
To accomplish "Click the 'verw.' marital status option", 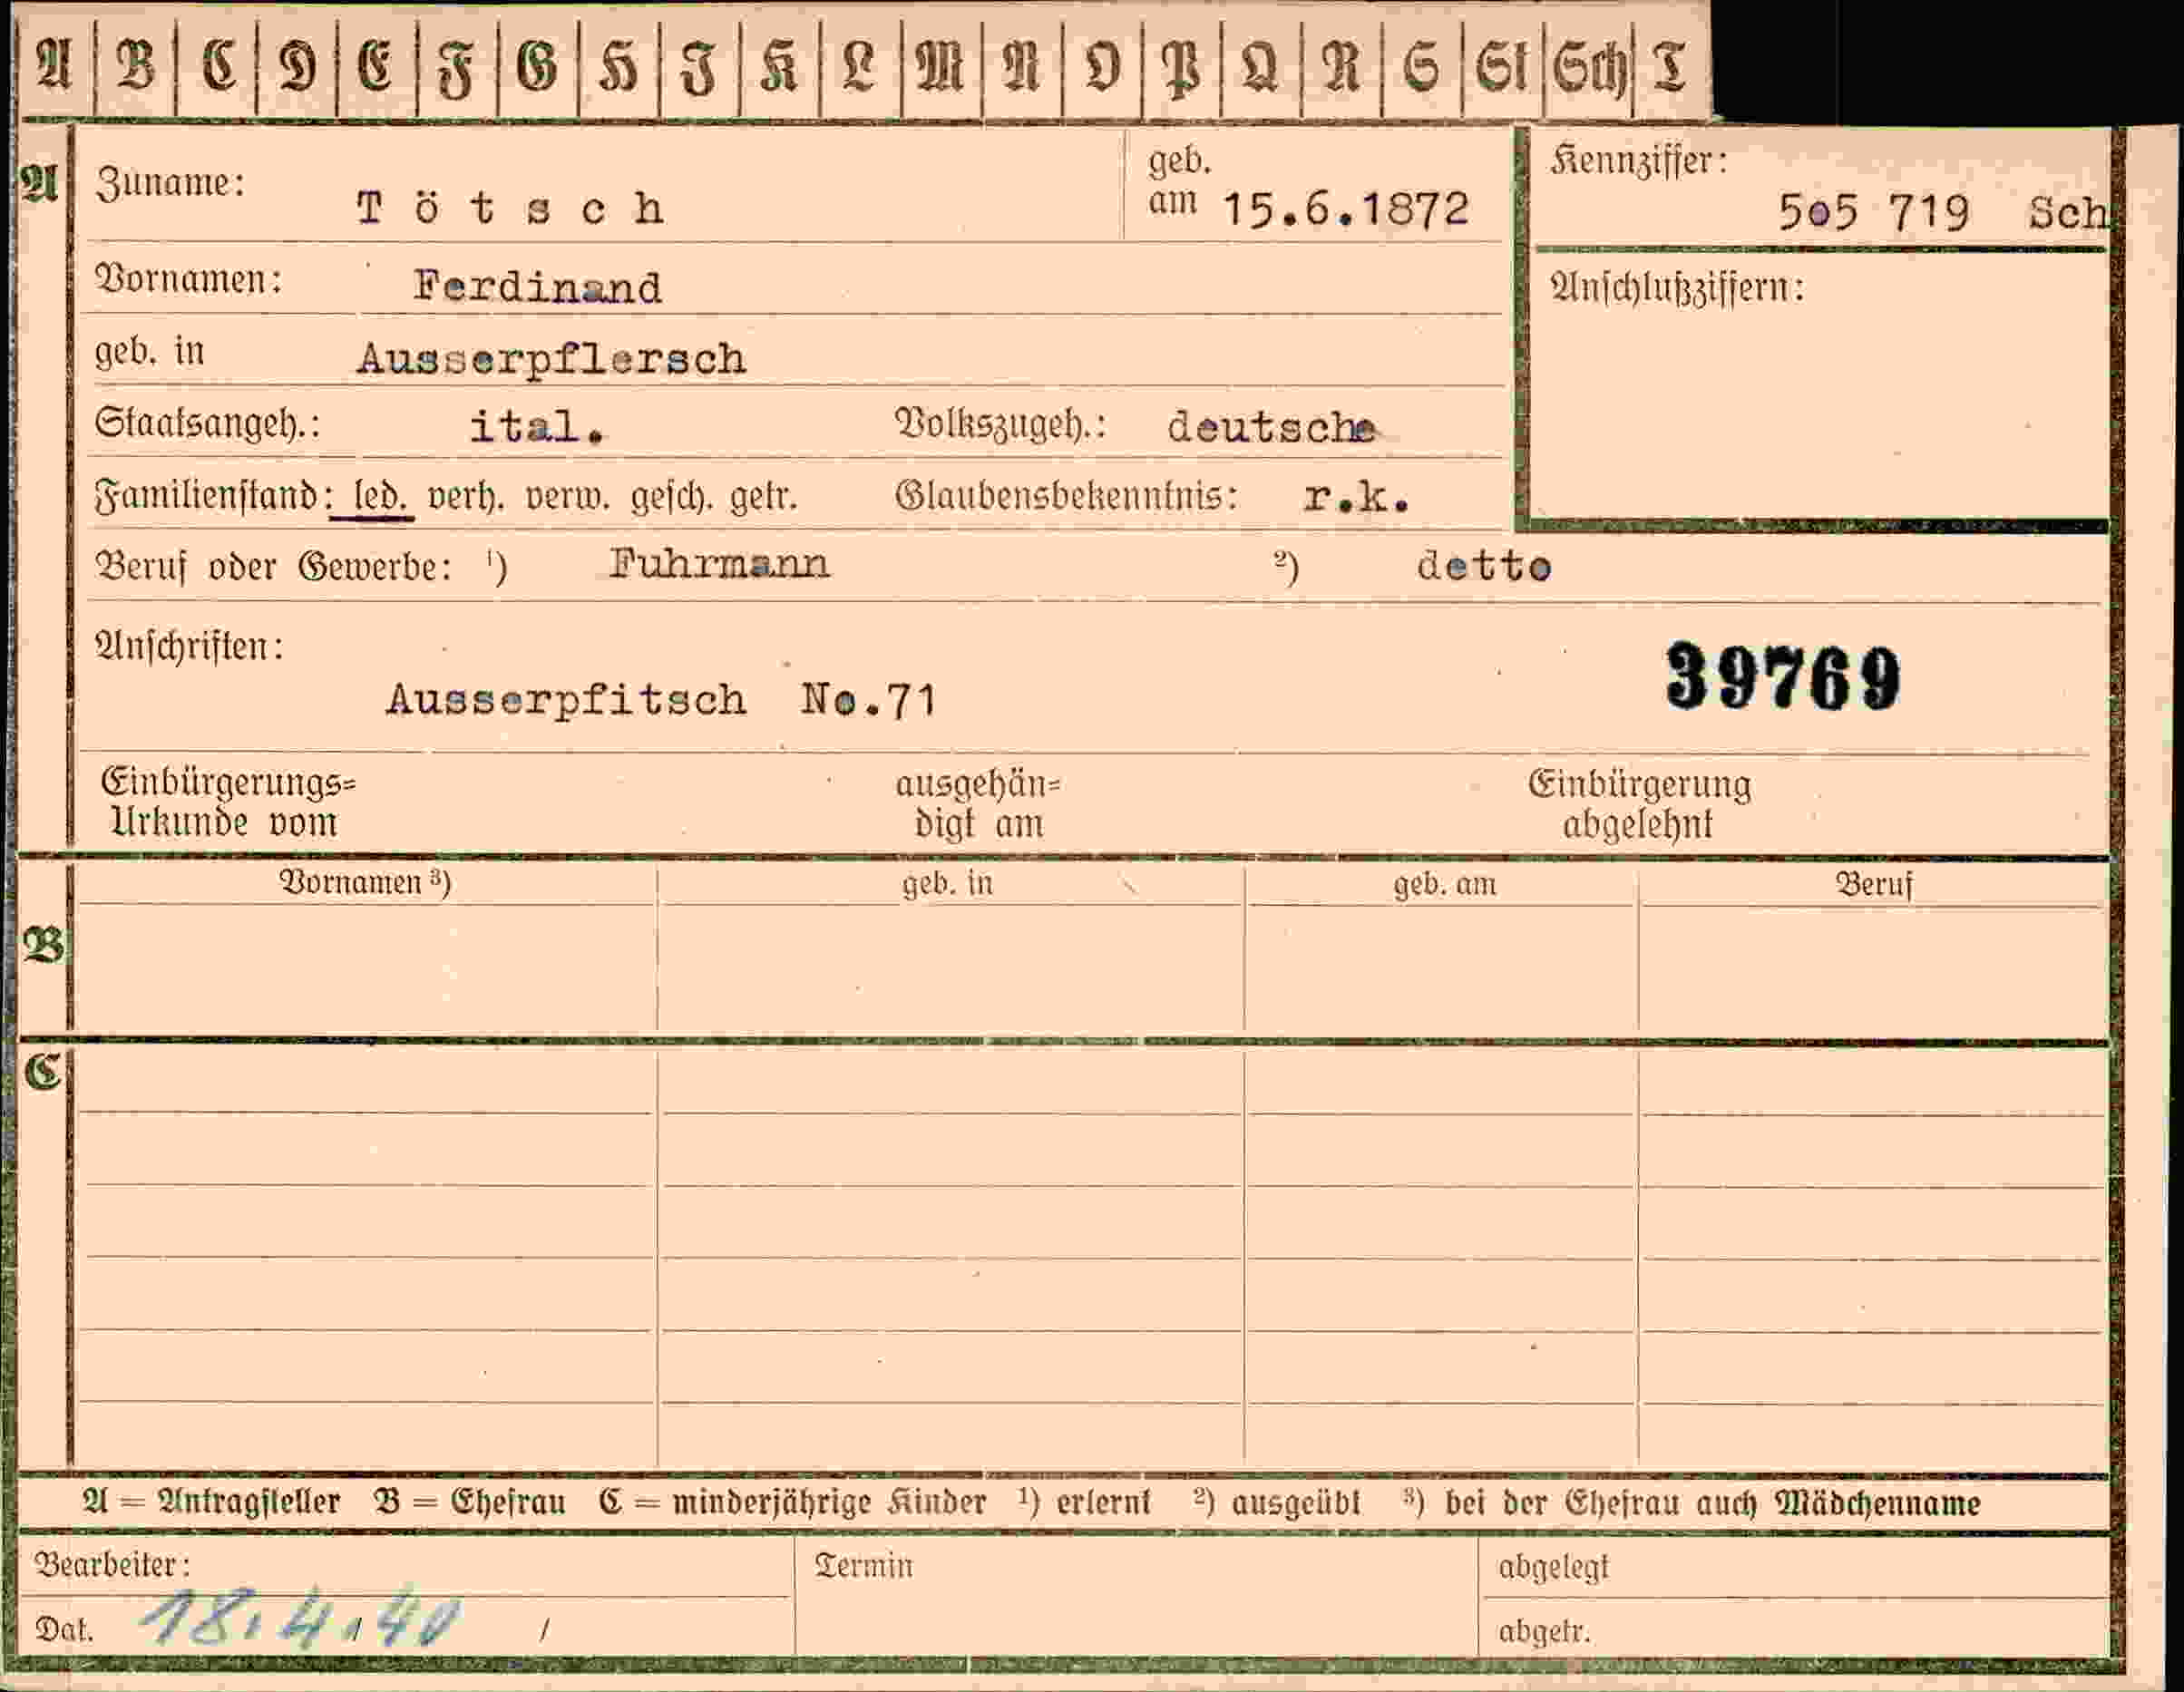I will tap(566, 497).
